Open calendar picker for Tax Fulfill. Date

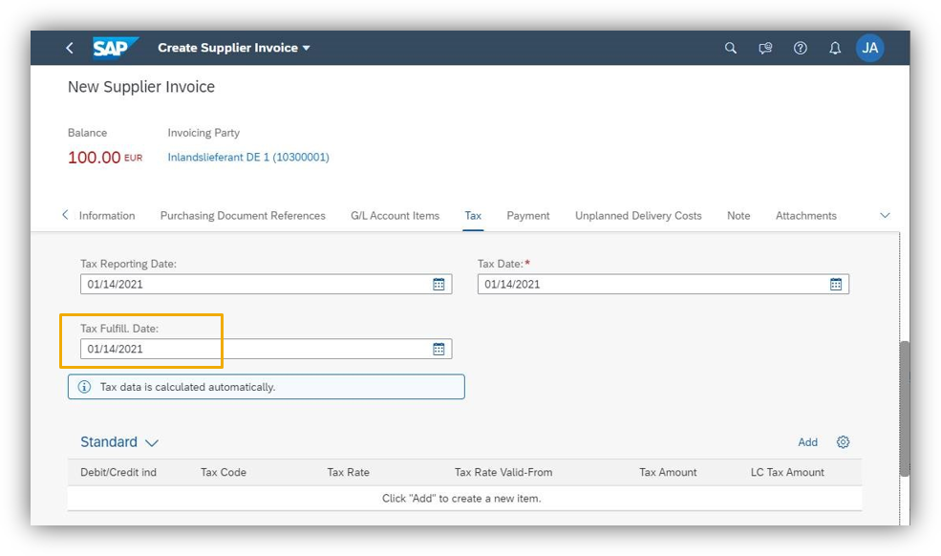coord(438,349)
